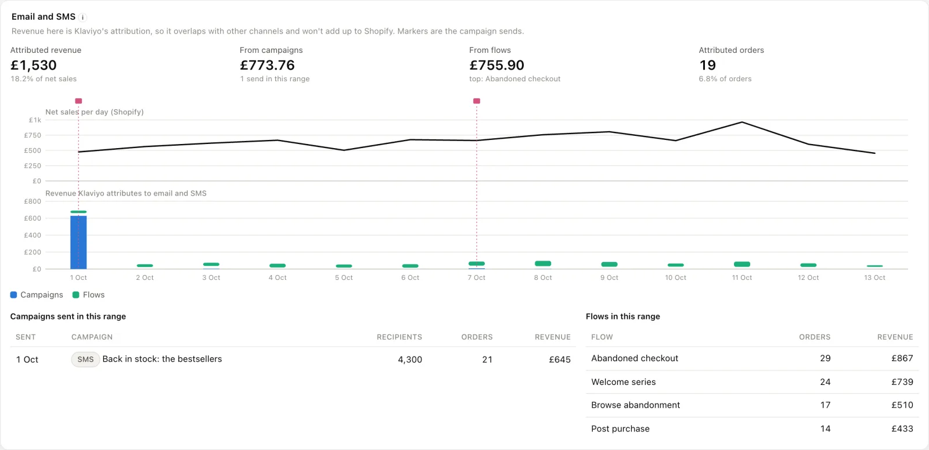Click the net sales peak point on 11 Oct
Viewport: 929px width, 450px height.
(742, 122)
